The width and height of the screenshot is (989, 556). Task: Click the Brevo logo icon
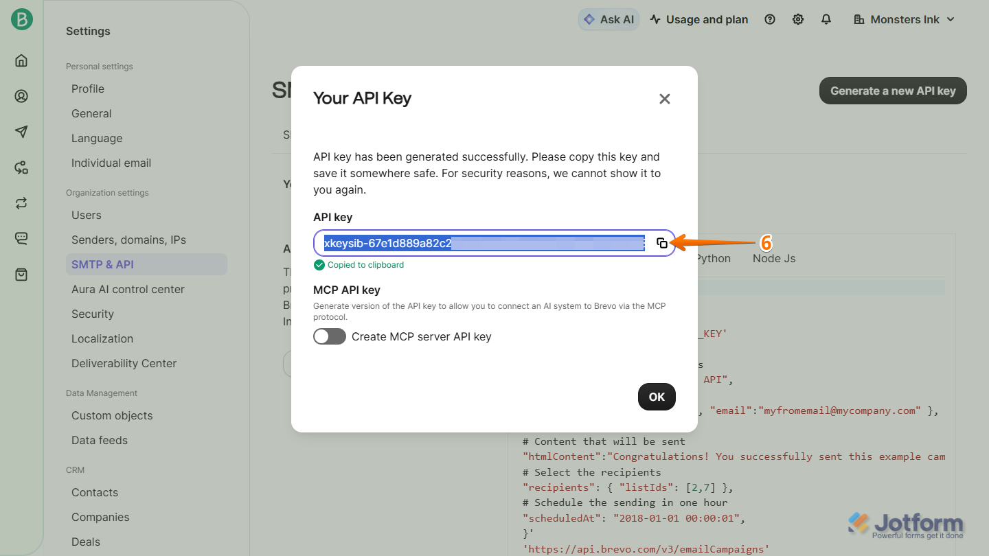pos(20,19)
